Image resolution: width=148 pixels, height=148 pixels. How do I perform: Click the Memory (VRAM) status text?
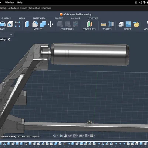20,137
